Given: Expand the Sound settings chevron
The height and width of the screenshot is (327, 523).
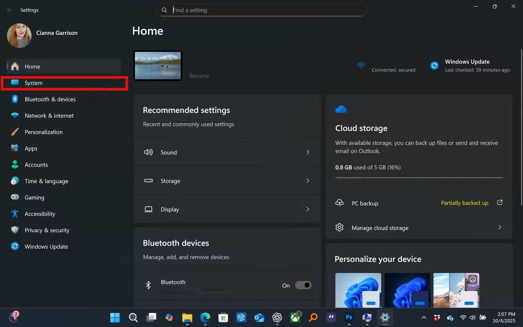Looking at the screenshot, I should pyautogui.click(x=308, y=152).
